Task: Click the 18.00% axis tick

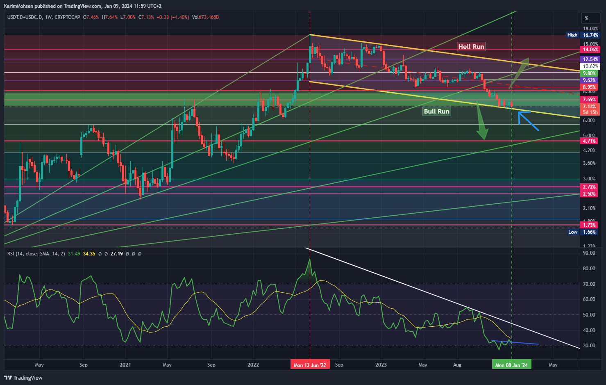Action: click(x=590, y=29)
